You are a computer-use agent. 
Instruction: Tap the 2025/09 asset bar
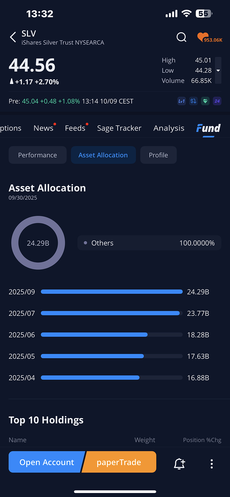tap(112, 292)
